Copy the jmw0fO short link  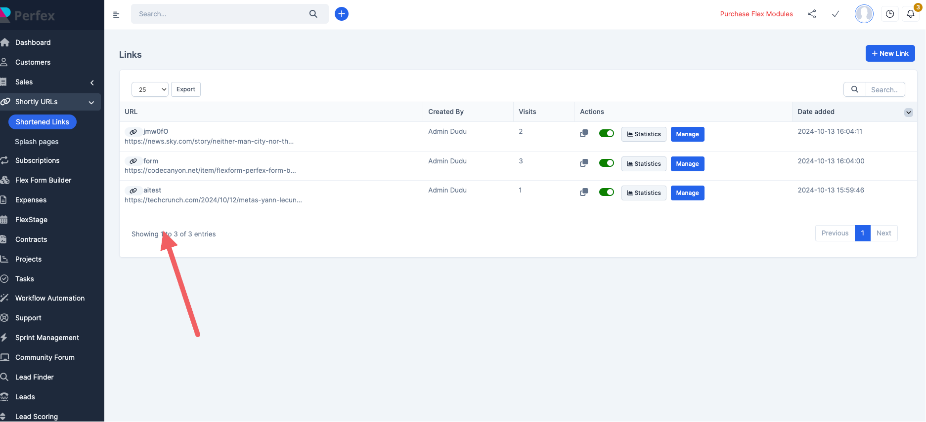[584, 133]
